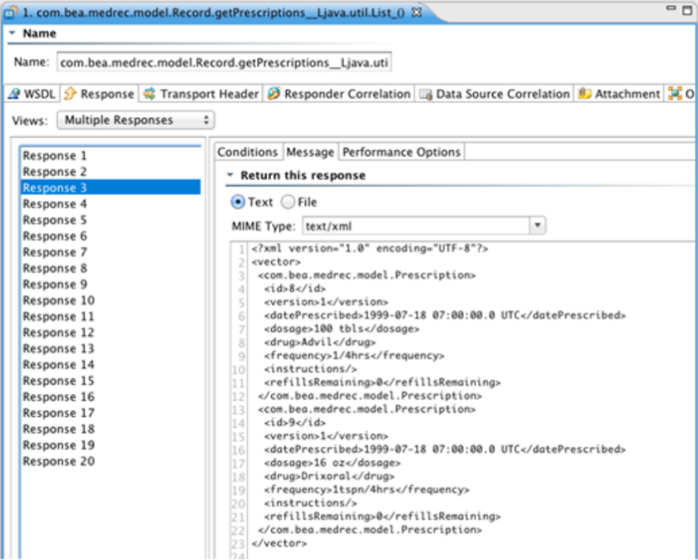
Task: Click the Advil drug line
Action: 320,342
